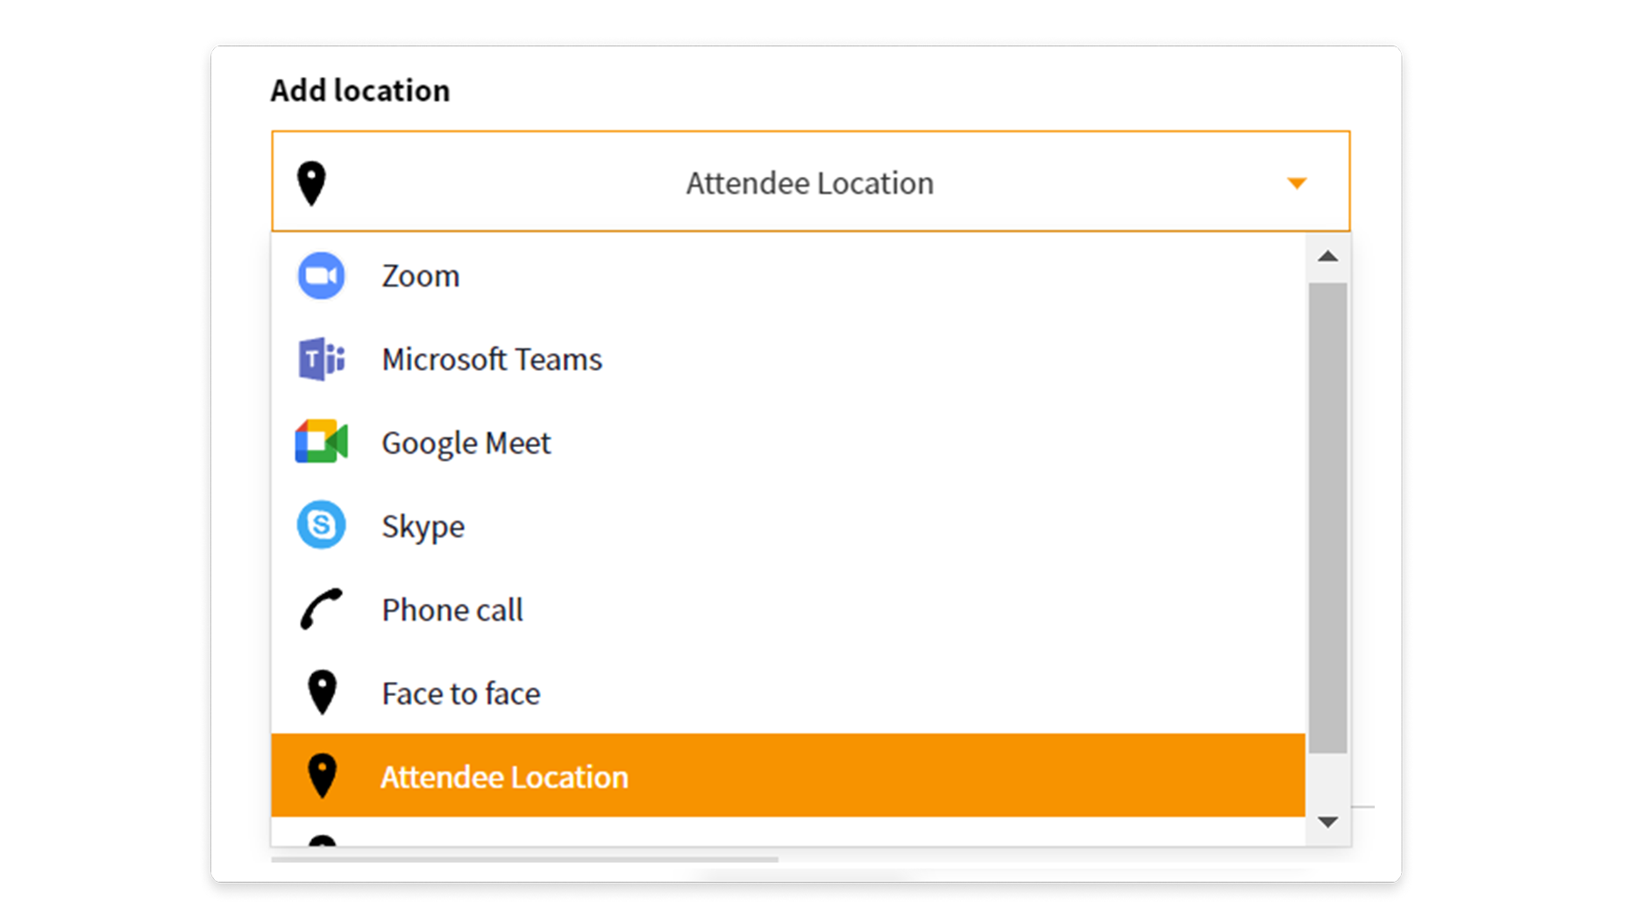Click the pin icon in the highlighted Attendee Location row
Screen dimensions: 1636x902
(x=322, y=776)
